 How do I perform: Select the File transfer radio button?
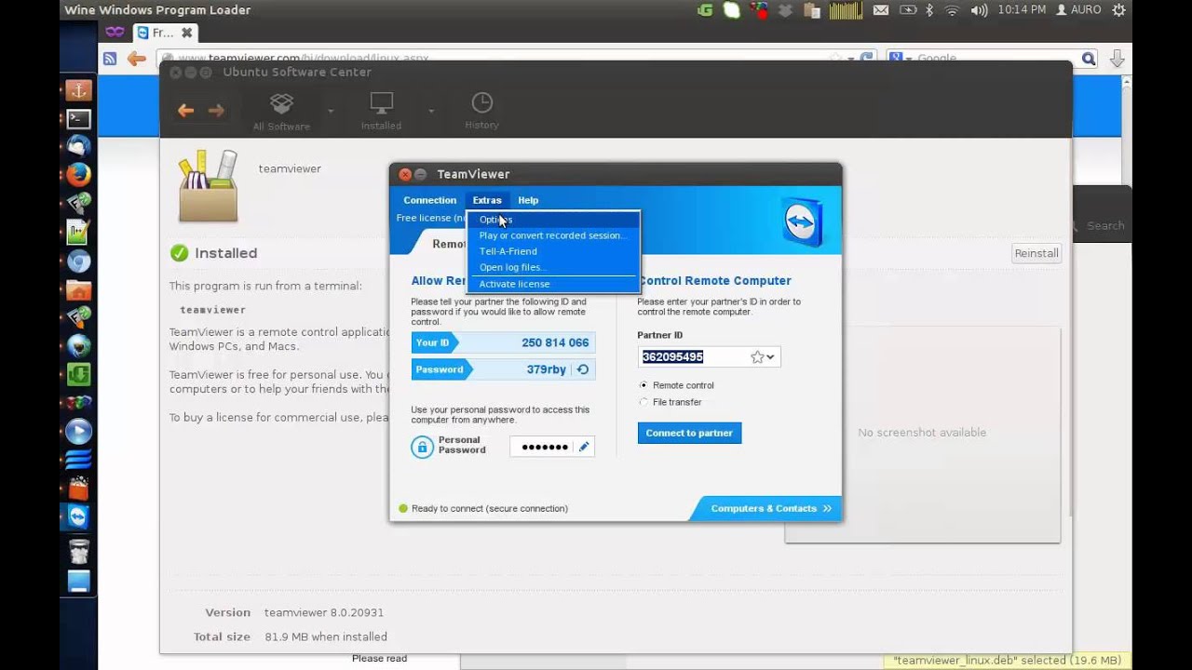[643, 402]
